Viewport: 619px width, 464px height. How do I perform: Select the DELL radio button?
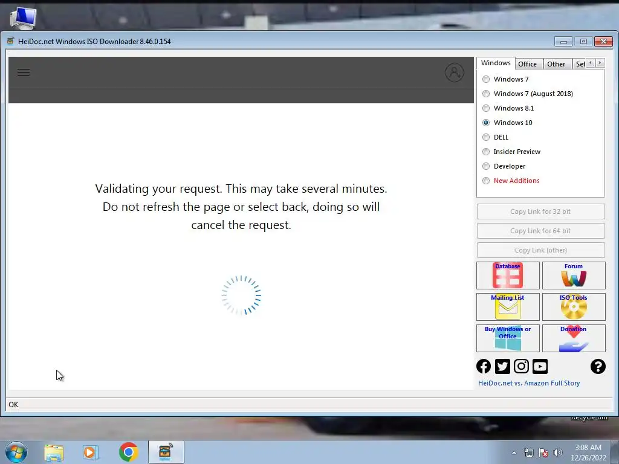486,137
